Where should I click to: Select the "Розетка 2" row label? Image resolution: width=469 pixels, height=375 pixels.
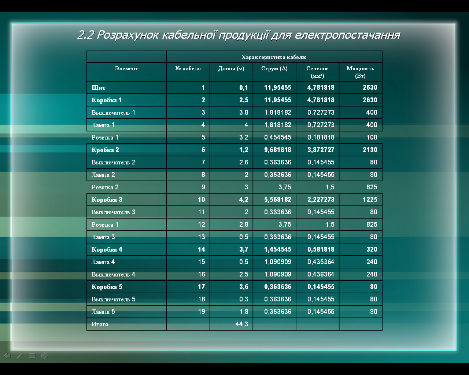click(105, 187)
